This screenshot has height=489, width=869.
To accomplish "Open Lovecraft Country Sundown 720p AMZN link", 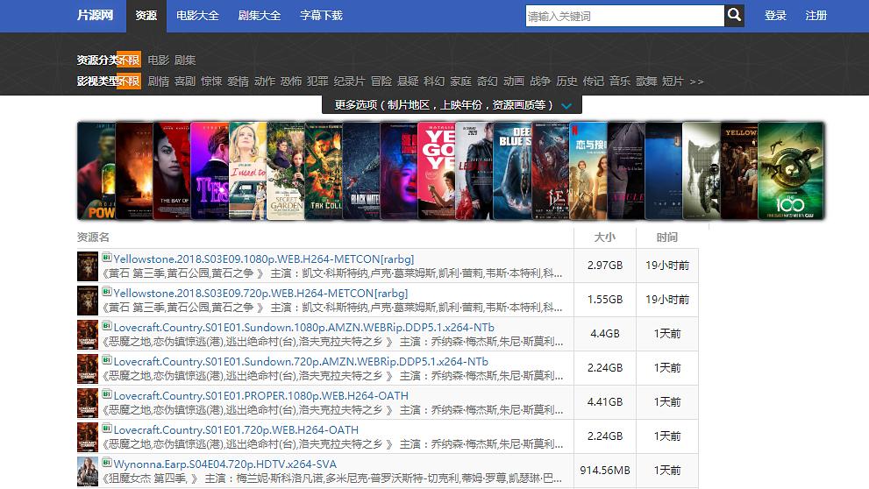I will click(301, 362).
